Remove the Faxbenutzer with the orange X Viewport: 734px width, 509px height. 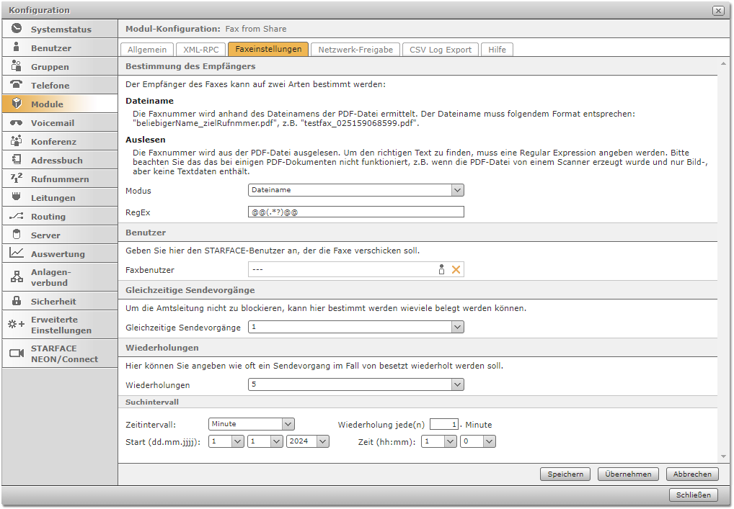[456, 270]
